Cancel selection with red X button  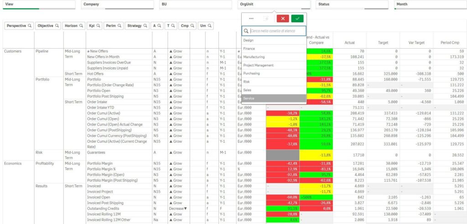click(x=283, y=18)
